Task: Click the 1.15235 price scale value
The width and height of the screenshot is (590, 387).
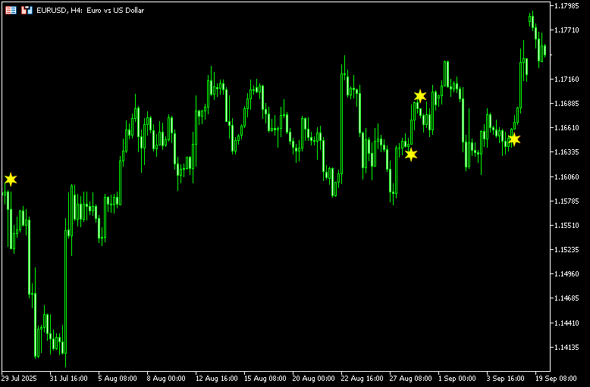Action: coord(567,250)
